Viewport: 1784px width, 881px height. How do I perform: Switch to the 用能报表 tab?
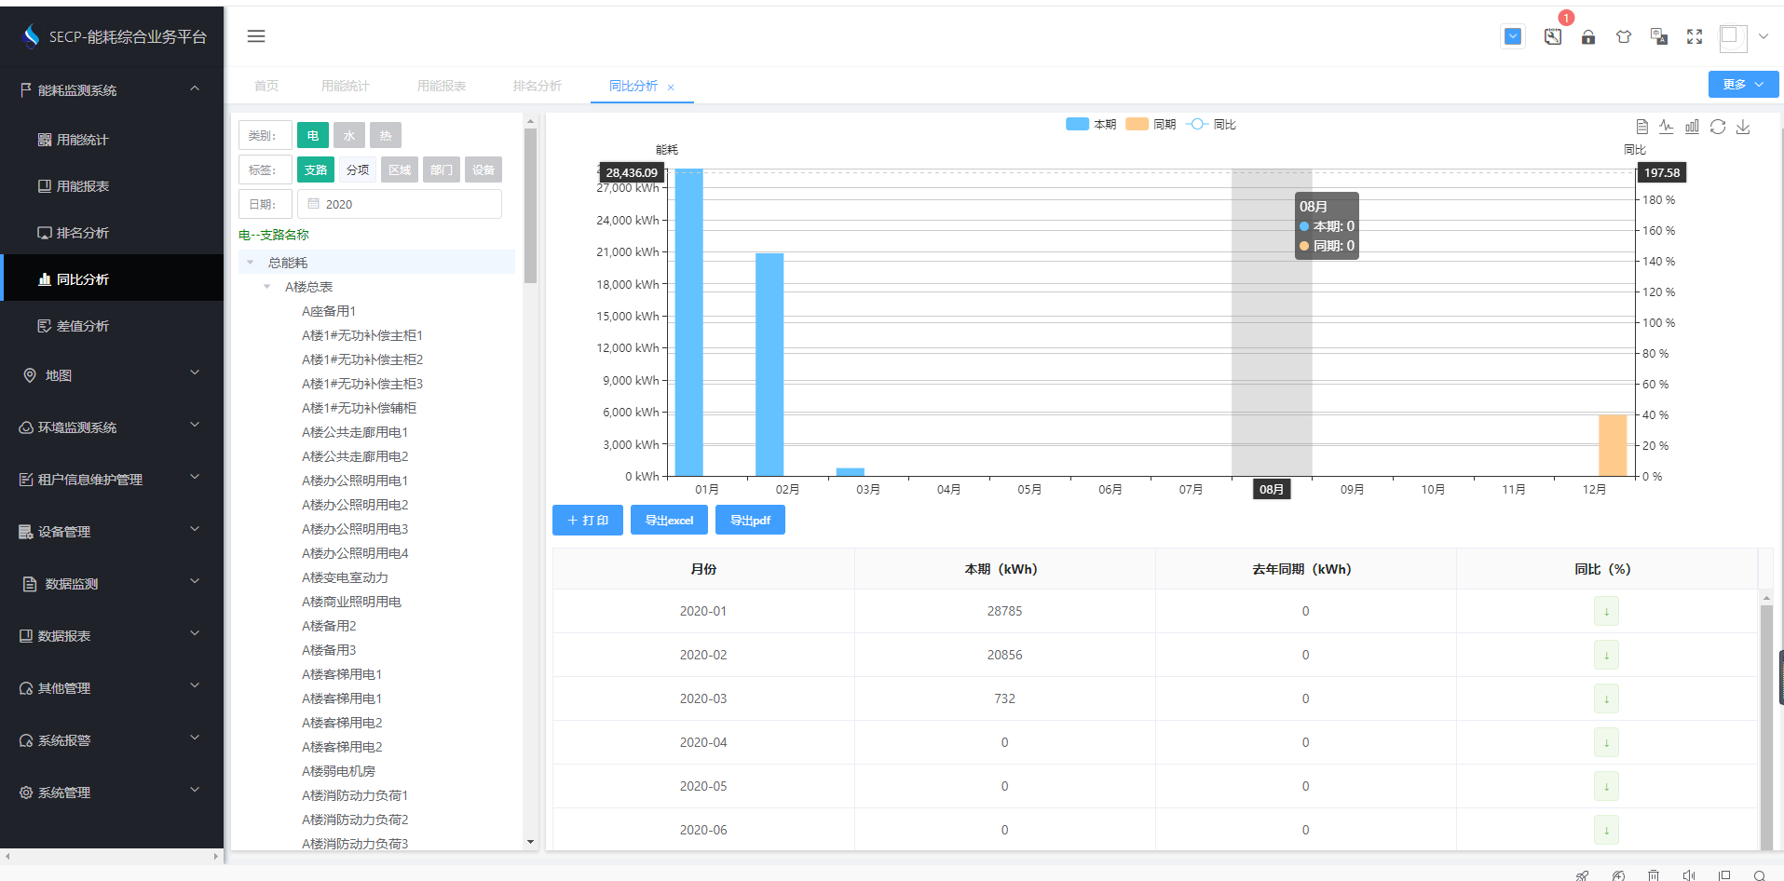point(442,86)
